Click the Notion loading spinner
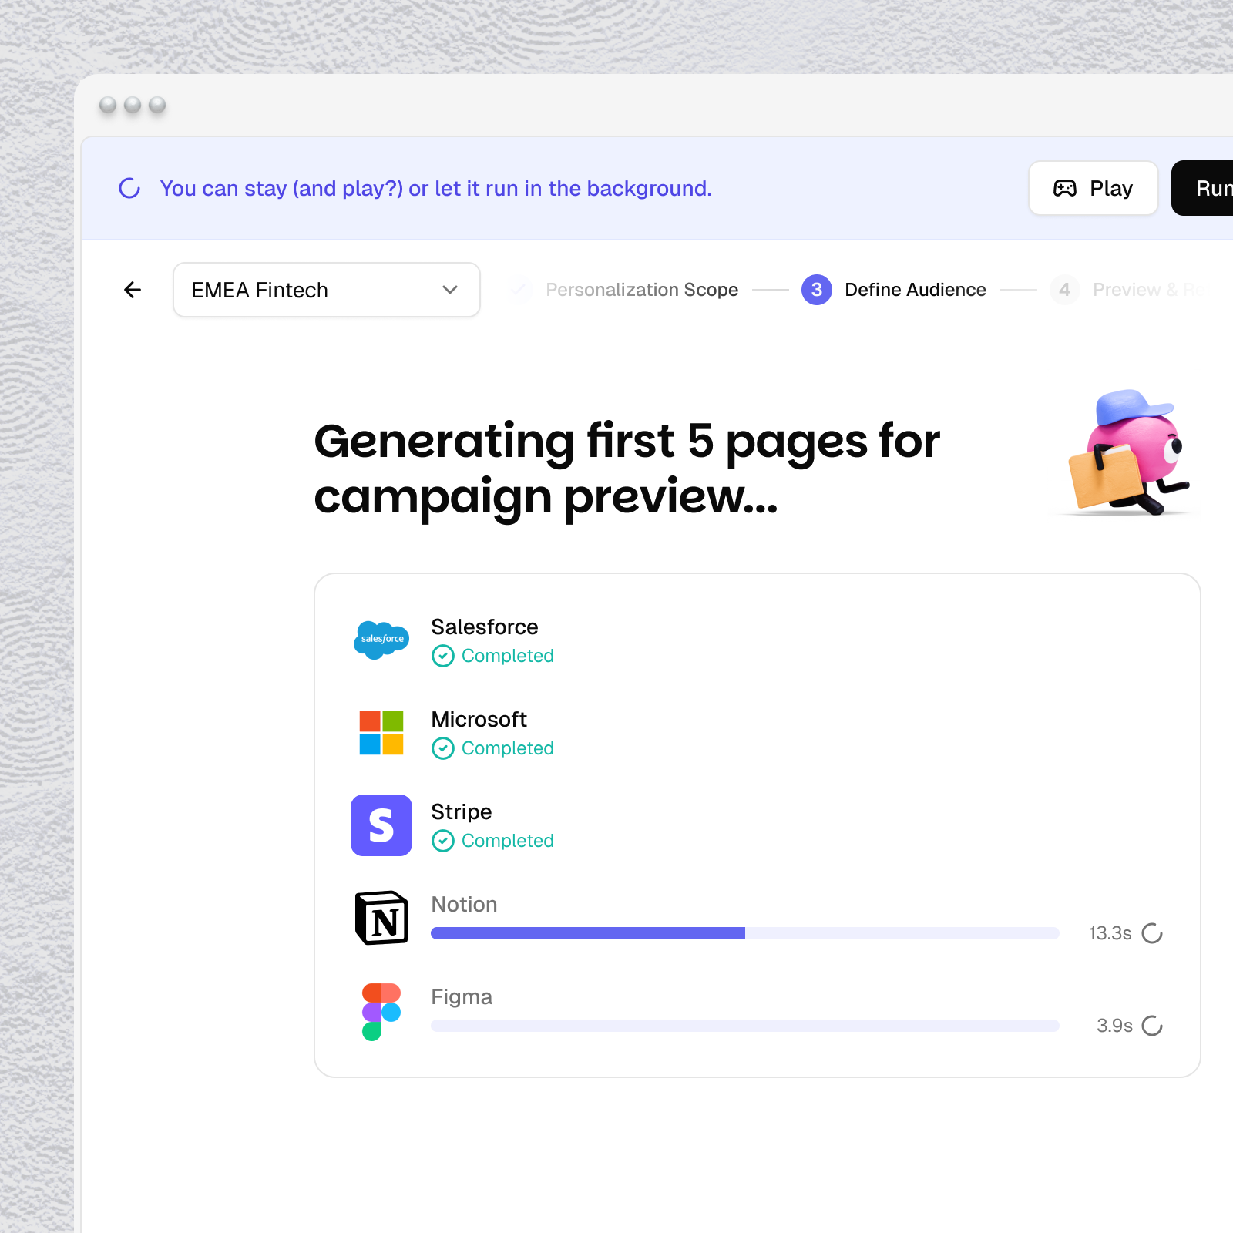This screenshot has height=1233, width=1233. [x=1152, y=933]
